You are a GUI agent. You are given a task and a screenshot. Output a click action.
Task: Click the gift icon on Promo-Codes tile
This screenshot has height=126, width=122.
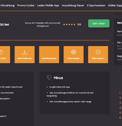[x=1, y=52]
